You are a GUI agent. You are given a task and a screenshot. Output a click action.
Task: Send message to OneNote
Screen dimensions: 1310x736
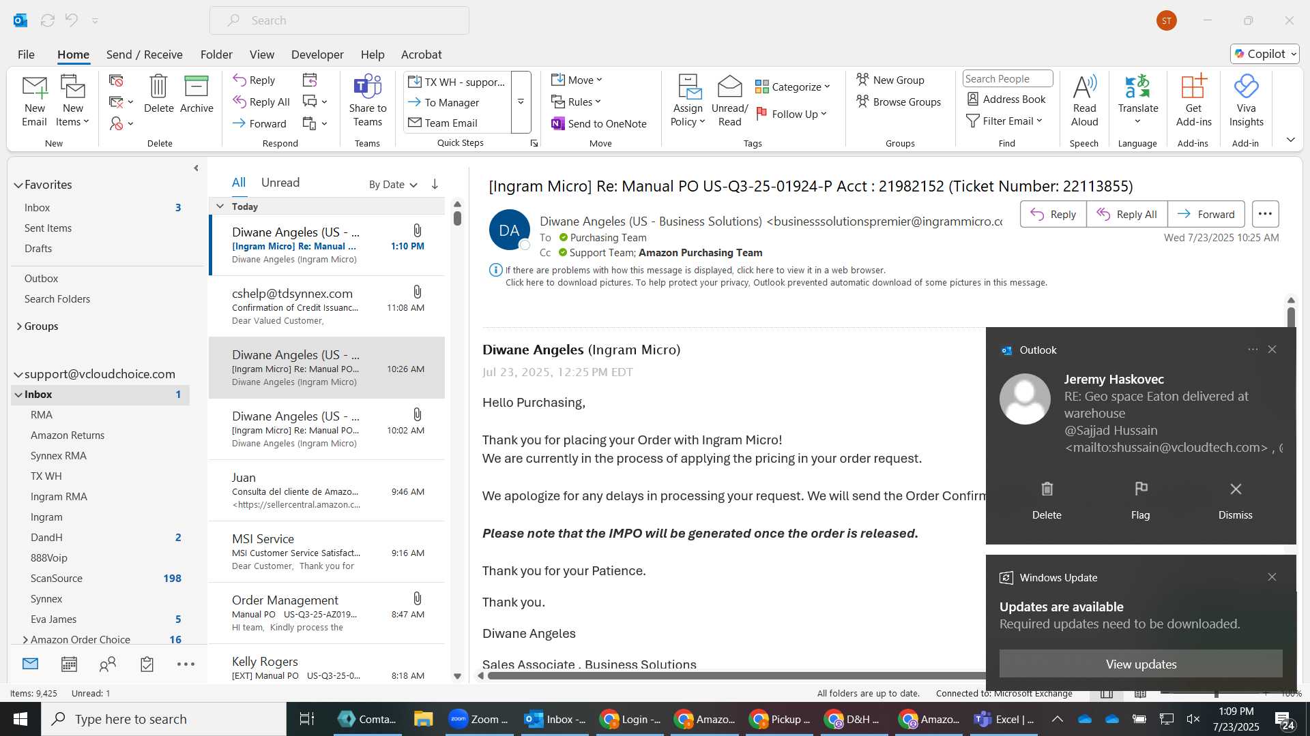tap(598, 123)
